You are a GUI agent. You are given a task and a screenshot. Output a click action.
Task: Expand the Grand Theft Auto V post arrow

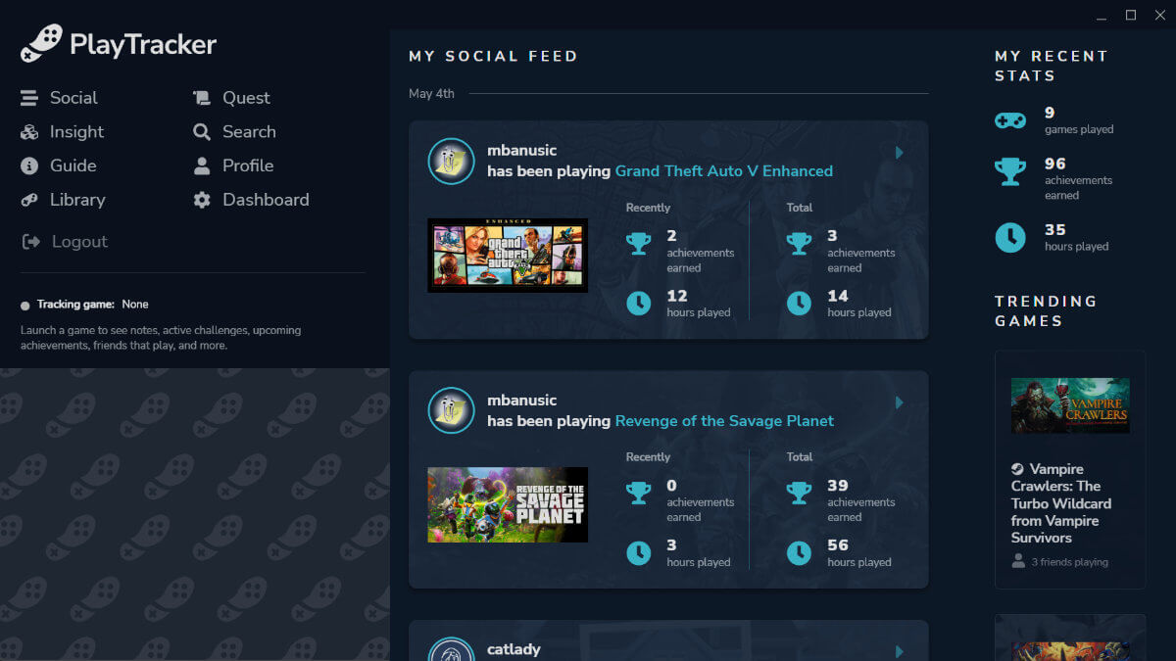[900, 153]
